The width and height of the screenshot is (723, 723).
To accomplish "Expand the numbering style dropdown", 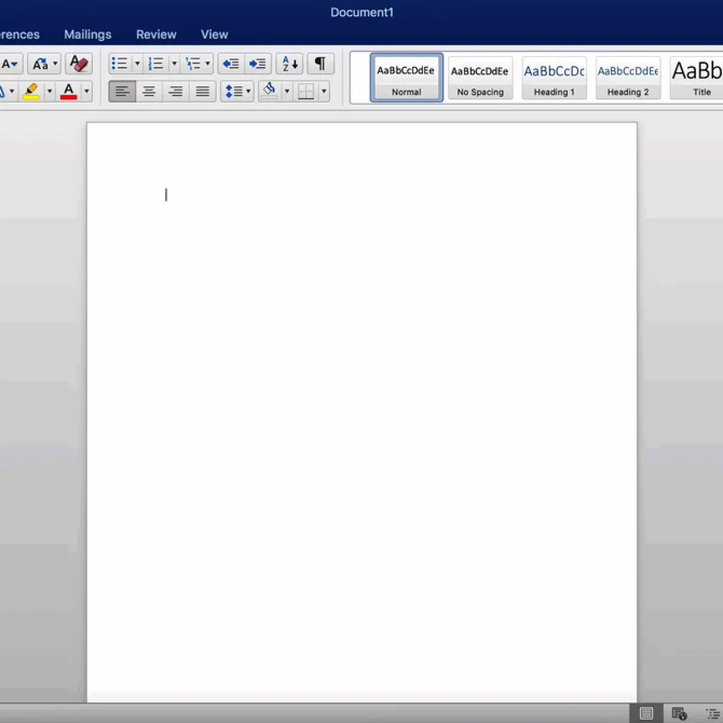I will click(174, 63).
